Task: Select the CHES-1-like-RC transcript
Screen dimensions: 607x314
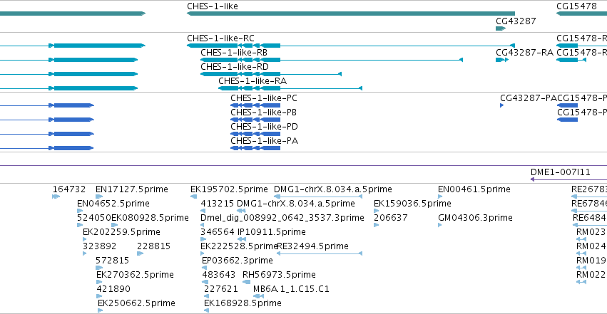Action: pos(351,46)
